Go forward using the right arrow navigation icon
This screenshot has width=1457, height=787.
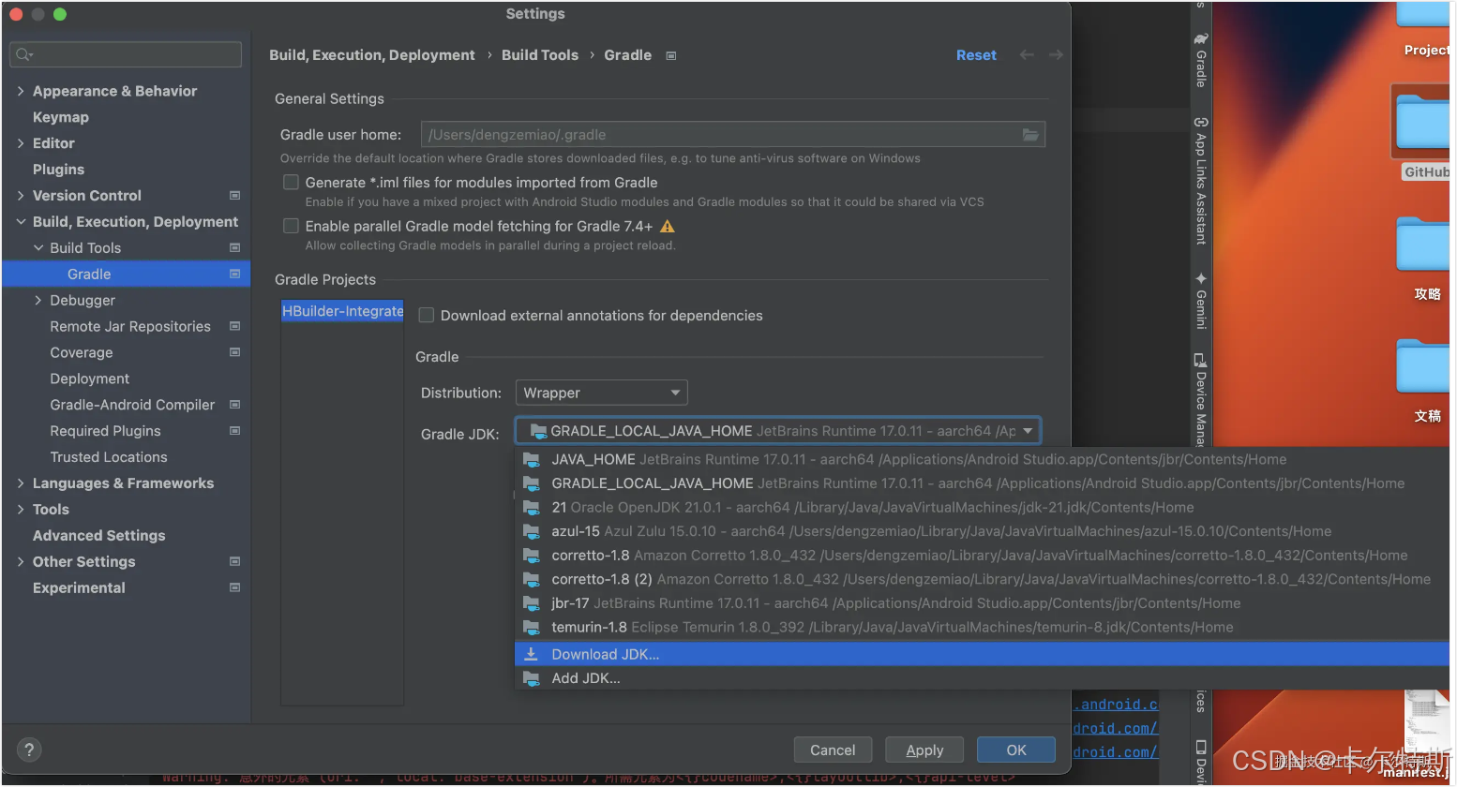point(1056,55)
